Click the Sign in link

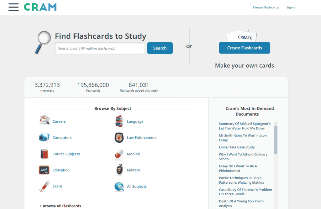click(x=291, y=8)
